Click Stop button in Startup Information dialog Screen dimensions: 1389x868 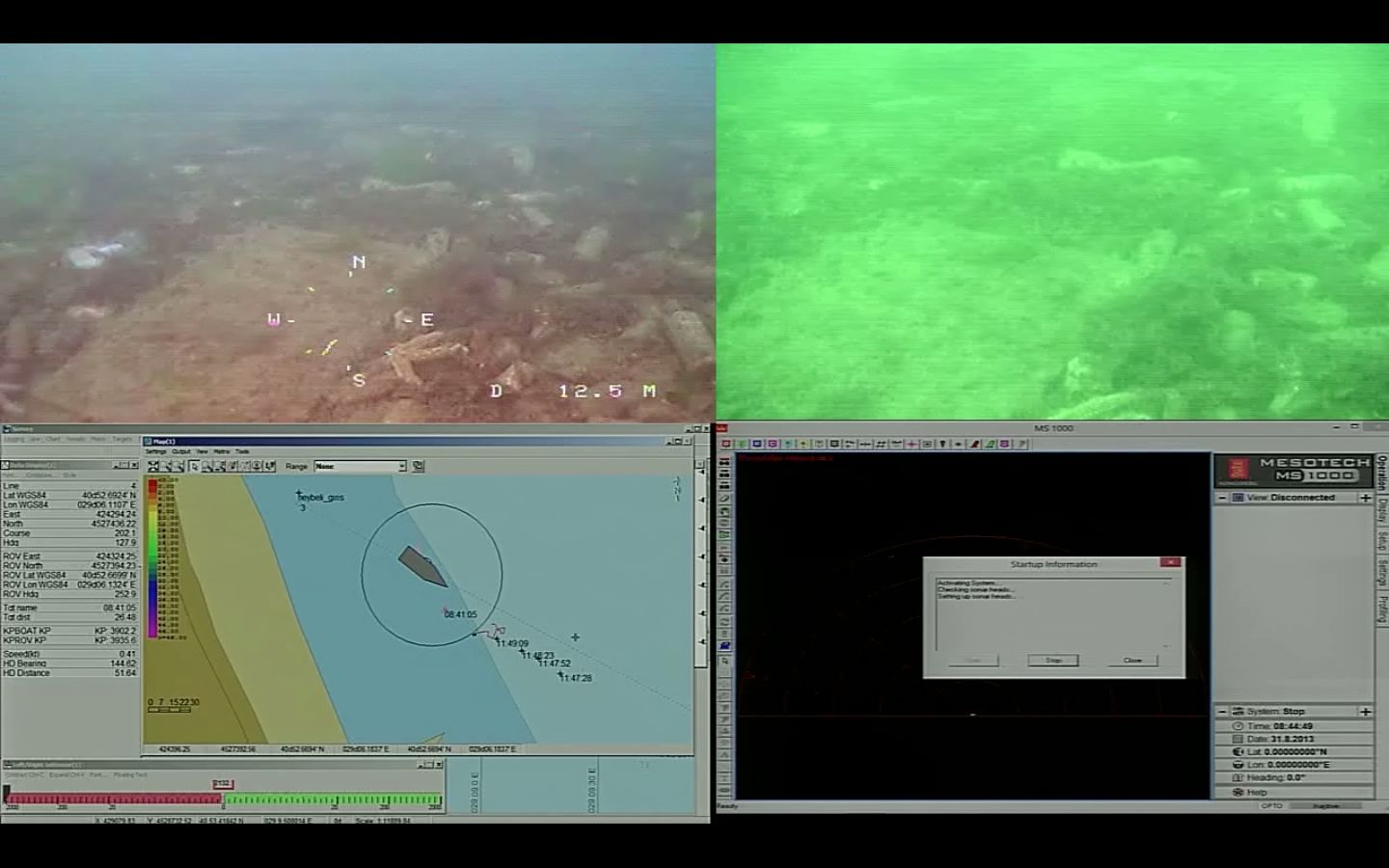[1052, 661]
